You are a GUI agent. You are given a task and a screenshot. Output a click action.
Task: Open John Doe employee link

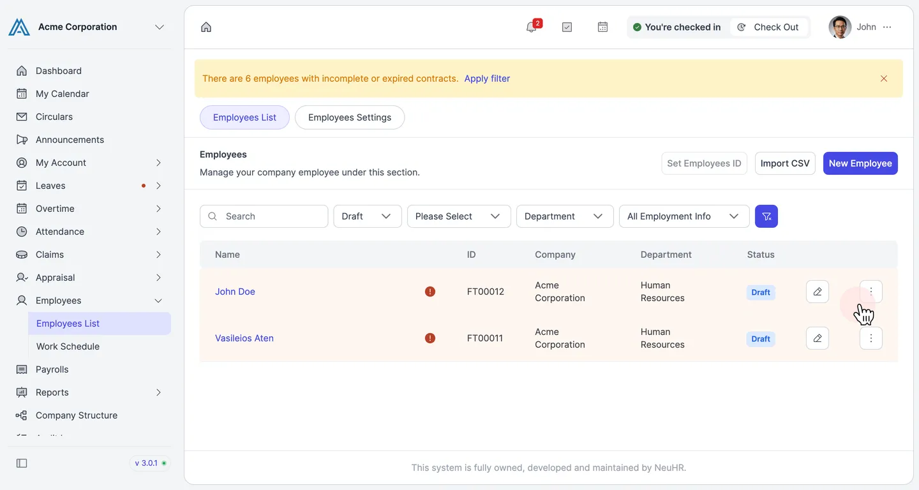pyautogui.click(x=235, y=292)
